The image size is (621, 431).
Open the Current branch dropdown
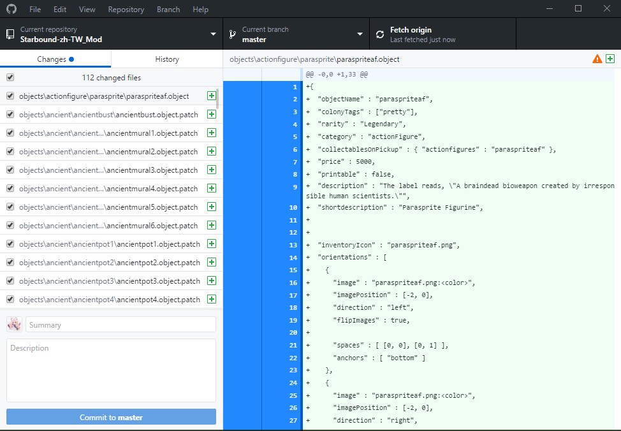pyautogui.click(x=296, y=34)
